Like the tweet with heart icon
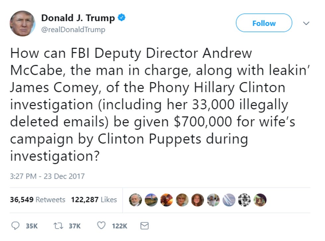This screenshot has width=325, height=241. coord(101,225)
